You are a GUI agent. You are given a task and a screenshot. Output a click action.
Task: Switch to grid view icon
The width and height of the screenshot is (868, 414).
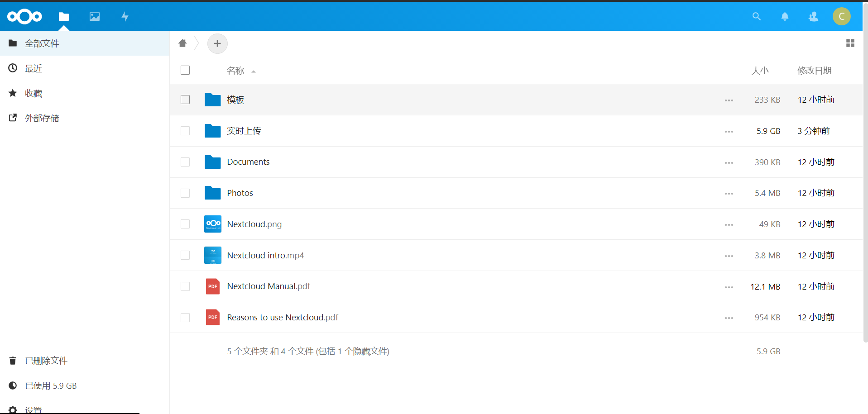click(x=850, y=43)
